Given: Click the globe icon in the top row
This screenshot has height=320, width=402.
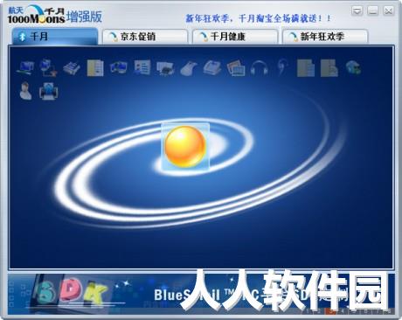Looking at the screenshot, I should pos(353,68).
